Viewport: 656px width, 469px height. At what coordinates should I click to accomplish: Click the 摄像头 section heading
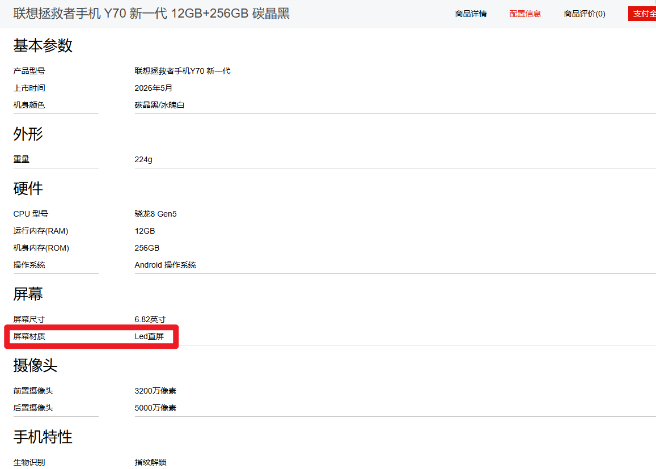tap(35, 365)
